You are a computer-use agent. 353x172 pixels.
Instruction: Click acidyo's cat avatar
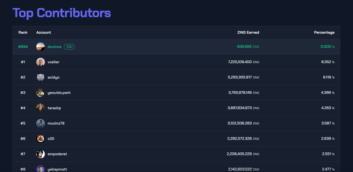click(x=40, y=77)
